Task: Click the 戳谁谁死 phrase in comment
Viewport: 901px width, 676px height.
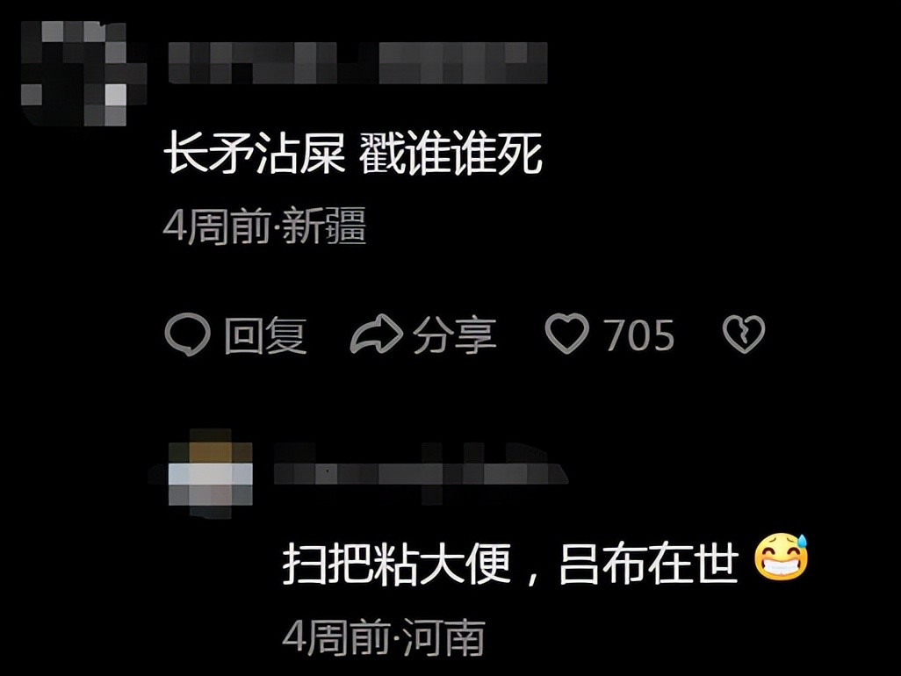Action: (x=451, y=153)
